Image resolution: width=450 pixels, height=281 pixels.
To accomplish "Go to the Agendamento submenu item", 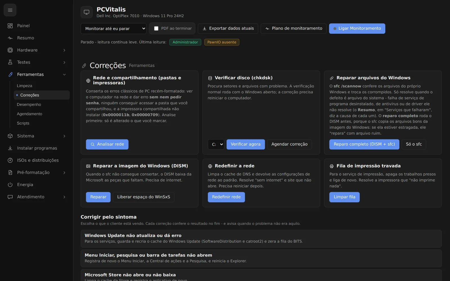I will click(42, 114).
